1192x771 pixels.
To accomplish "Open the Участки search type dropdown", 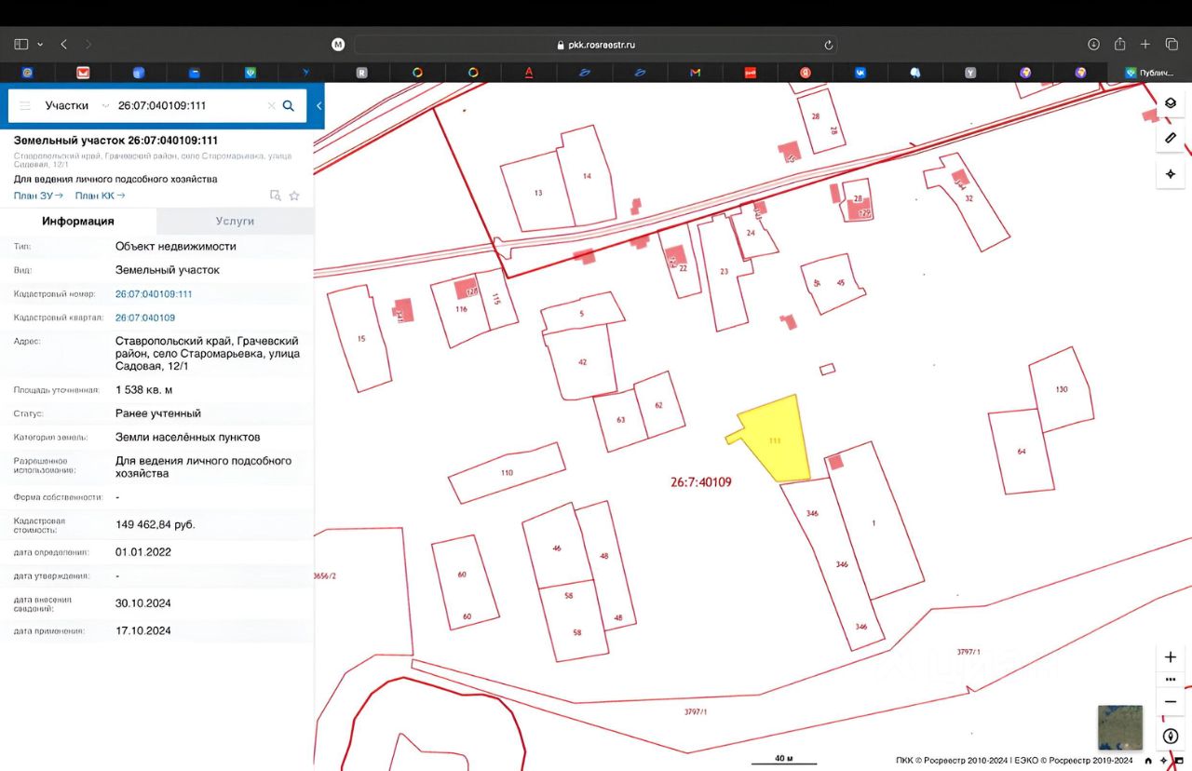I will click(x=77, y=106).
